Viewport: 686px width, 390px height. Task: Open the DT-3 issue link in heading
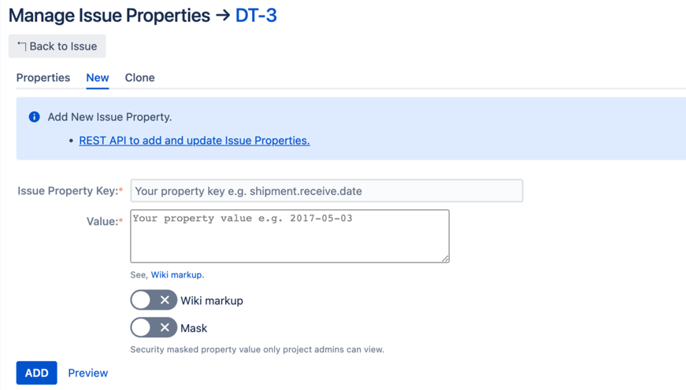coord(256,16)
